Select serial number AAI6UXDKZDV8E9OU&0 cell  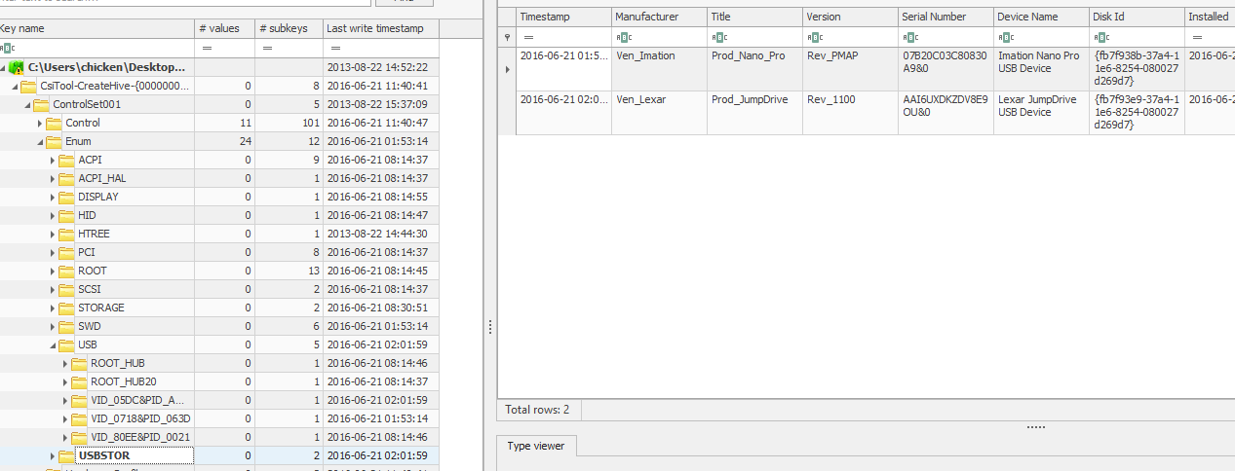coord(945,113)
